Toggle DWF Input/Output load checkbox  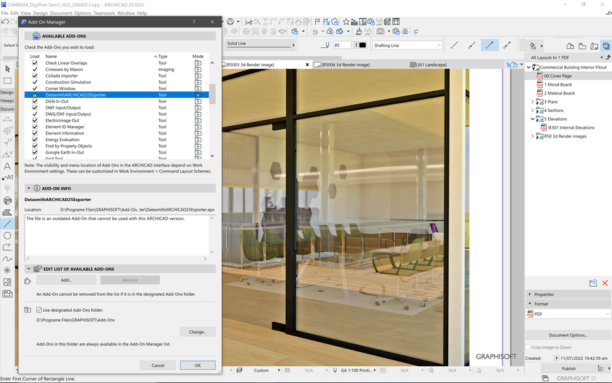(35, 107)
